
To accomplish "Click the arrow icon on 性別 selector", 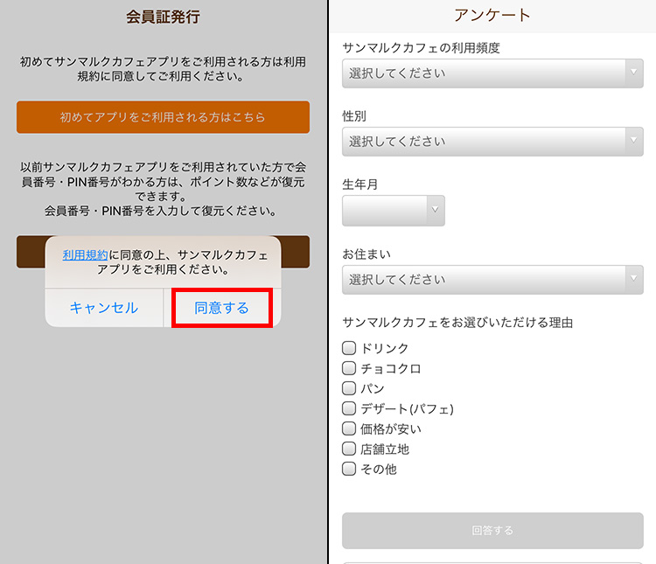I will 634,140.
